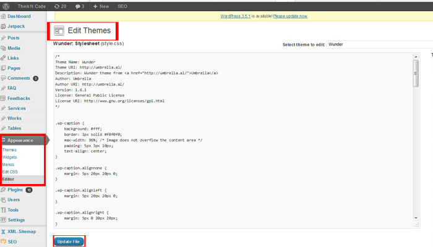Click the Edit Themes header icon
The height and width of the screenshot is (247, 433).
click(x=59, y=31)
